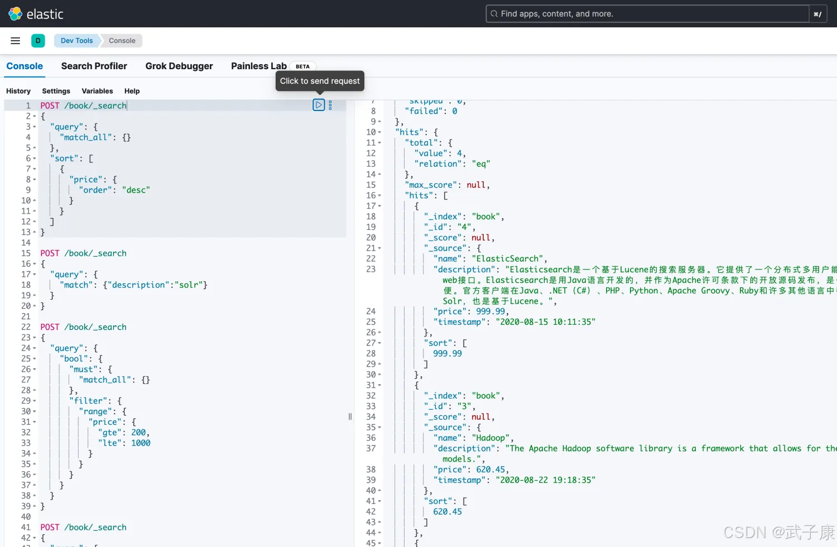The image size is (837, 547).
Task: Switch to the Search Profiler tab
Action: coord(94,66)
